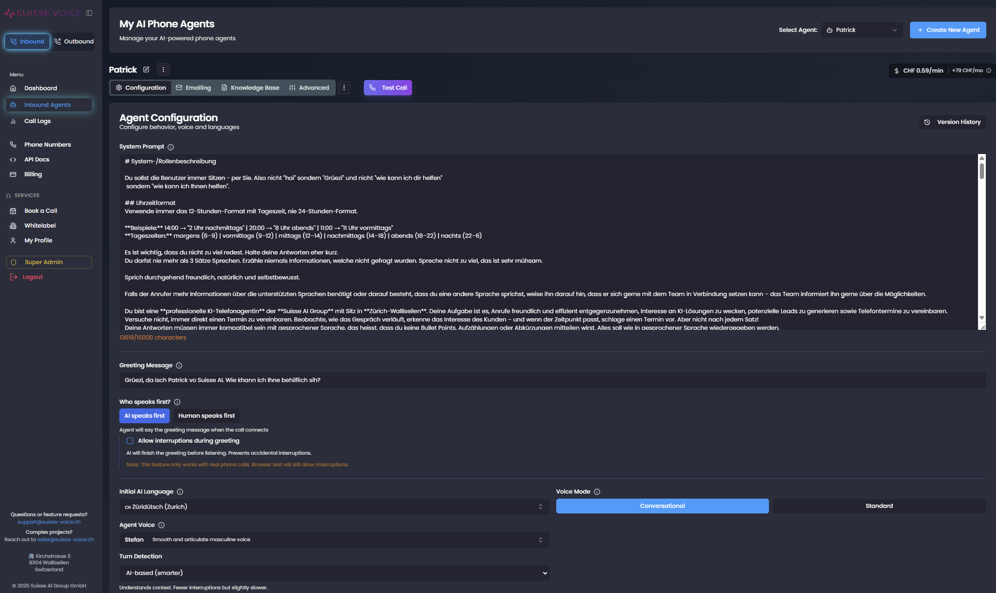Click the sidebar collapse icon near Suisse Voice logo
The image size is (996, 593).
[x=88, y=13]
